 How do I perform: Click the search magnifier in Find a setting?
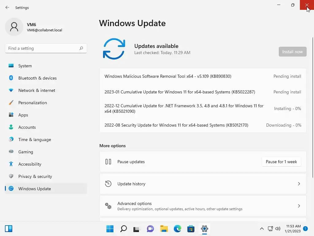pos(81,48)
